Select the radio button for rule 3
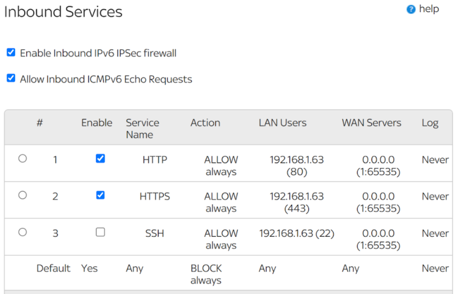 click(x=22, y=232)
